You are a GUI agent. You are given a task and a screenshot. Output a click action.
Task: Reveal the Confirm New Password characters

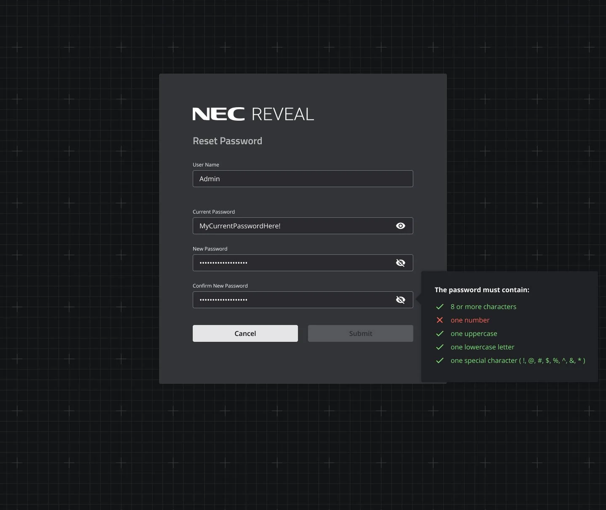pyautogui.click(x=401, y=300)
